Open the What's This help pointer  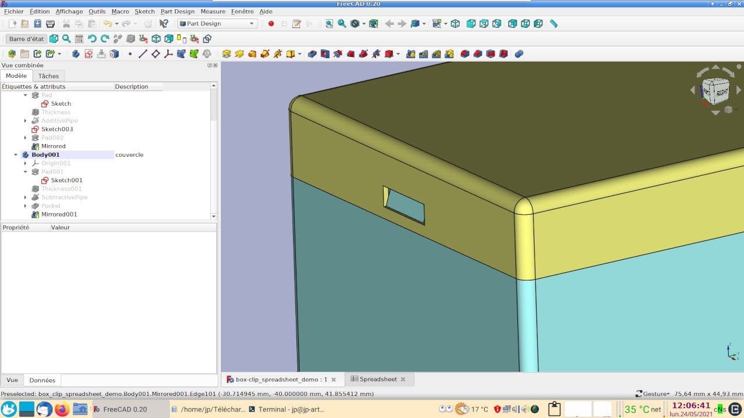point(164,24)
